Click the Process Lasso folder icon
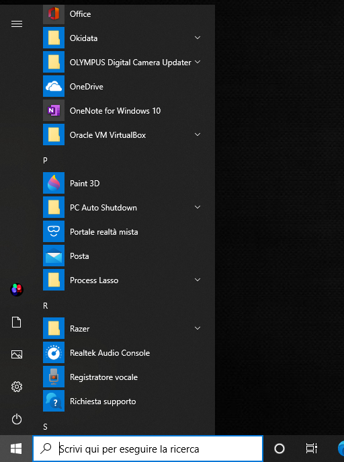 tap(54, 280)
